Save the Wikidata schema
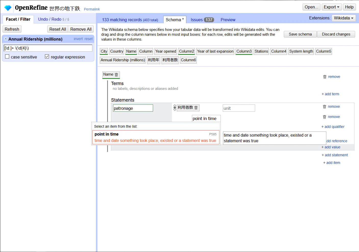359x252 pixels. (x=300, y=34)
